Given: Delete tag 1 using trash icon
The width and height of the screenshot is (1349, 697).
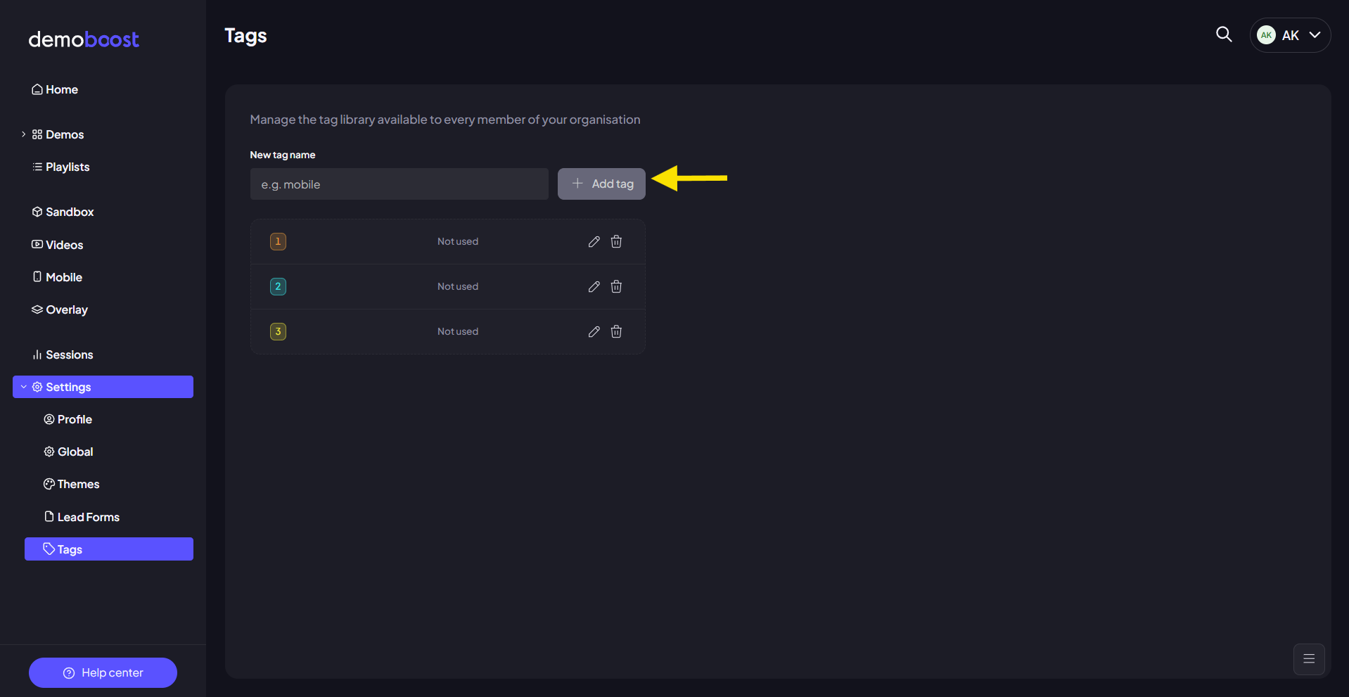Looking at the screenshot, I should (x=616, y=241).
